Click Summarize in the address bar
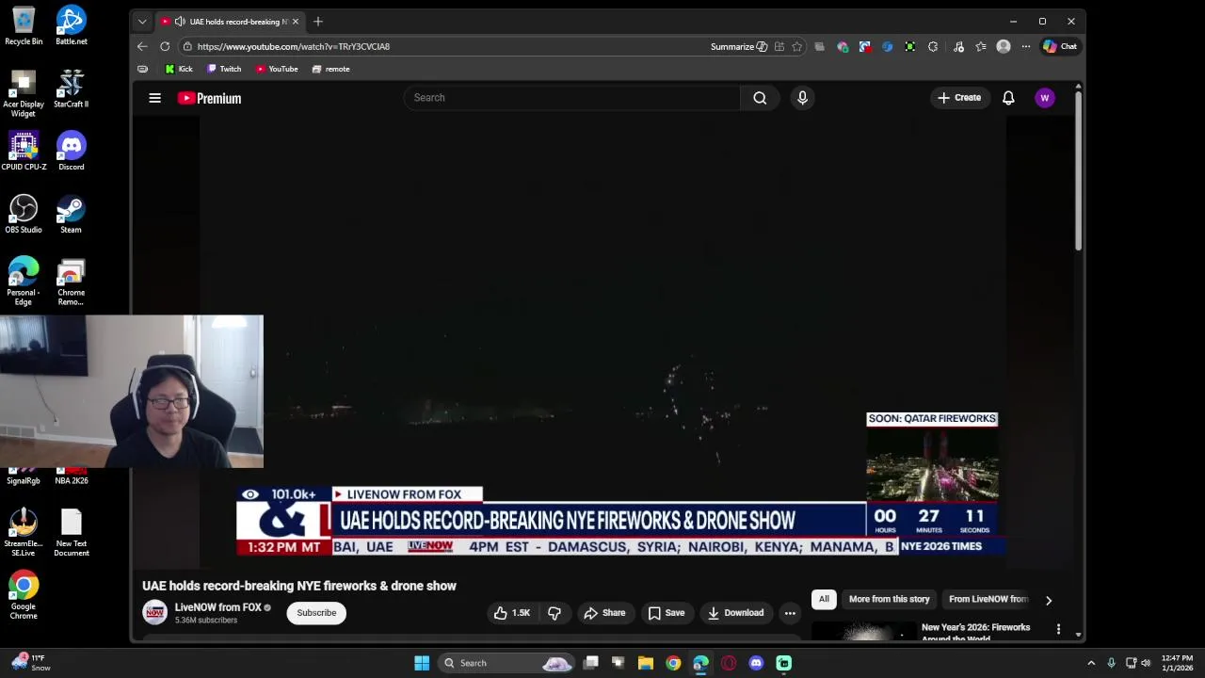The image size is (1205, 678). 739,46
